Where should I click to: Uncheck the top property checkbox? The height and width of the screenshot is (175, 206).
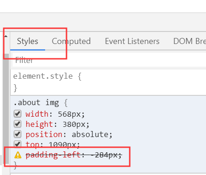pyautogui.click(x=18, y=144)
